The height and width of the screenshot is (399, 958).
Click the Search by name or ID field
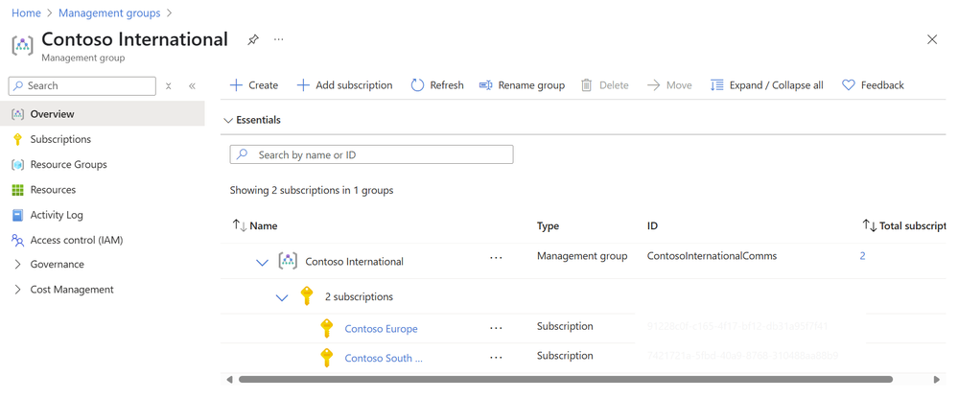(371, 154)
